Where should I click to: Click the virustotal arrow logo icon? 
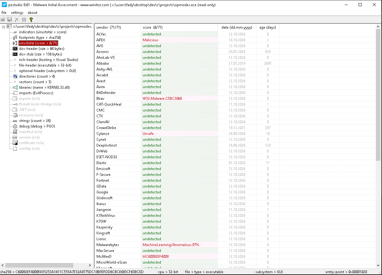click(15, 43)
